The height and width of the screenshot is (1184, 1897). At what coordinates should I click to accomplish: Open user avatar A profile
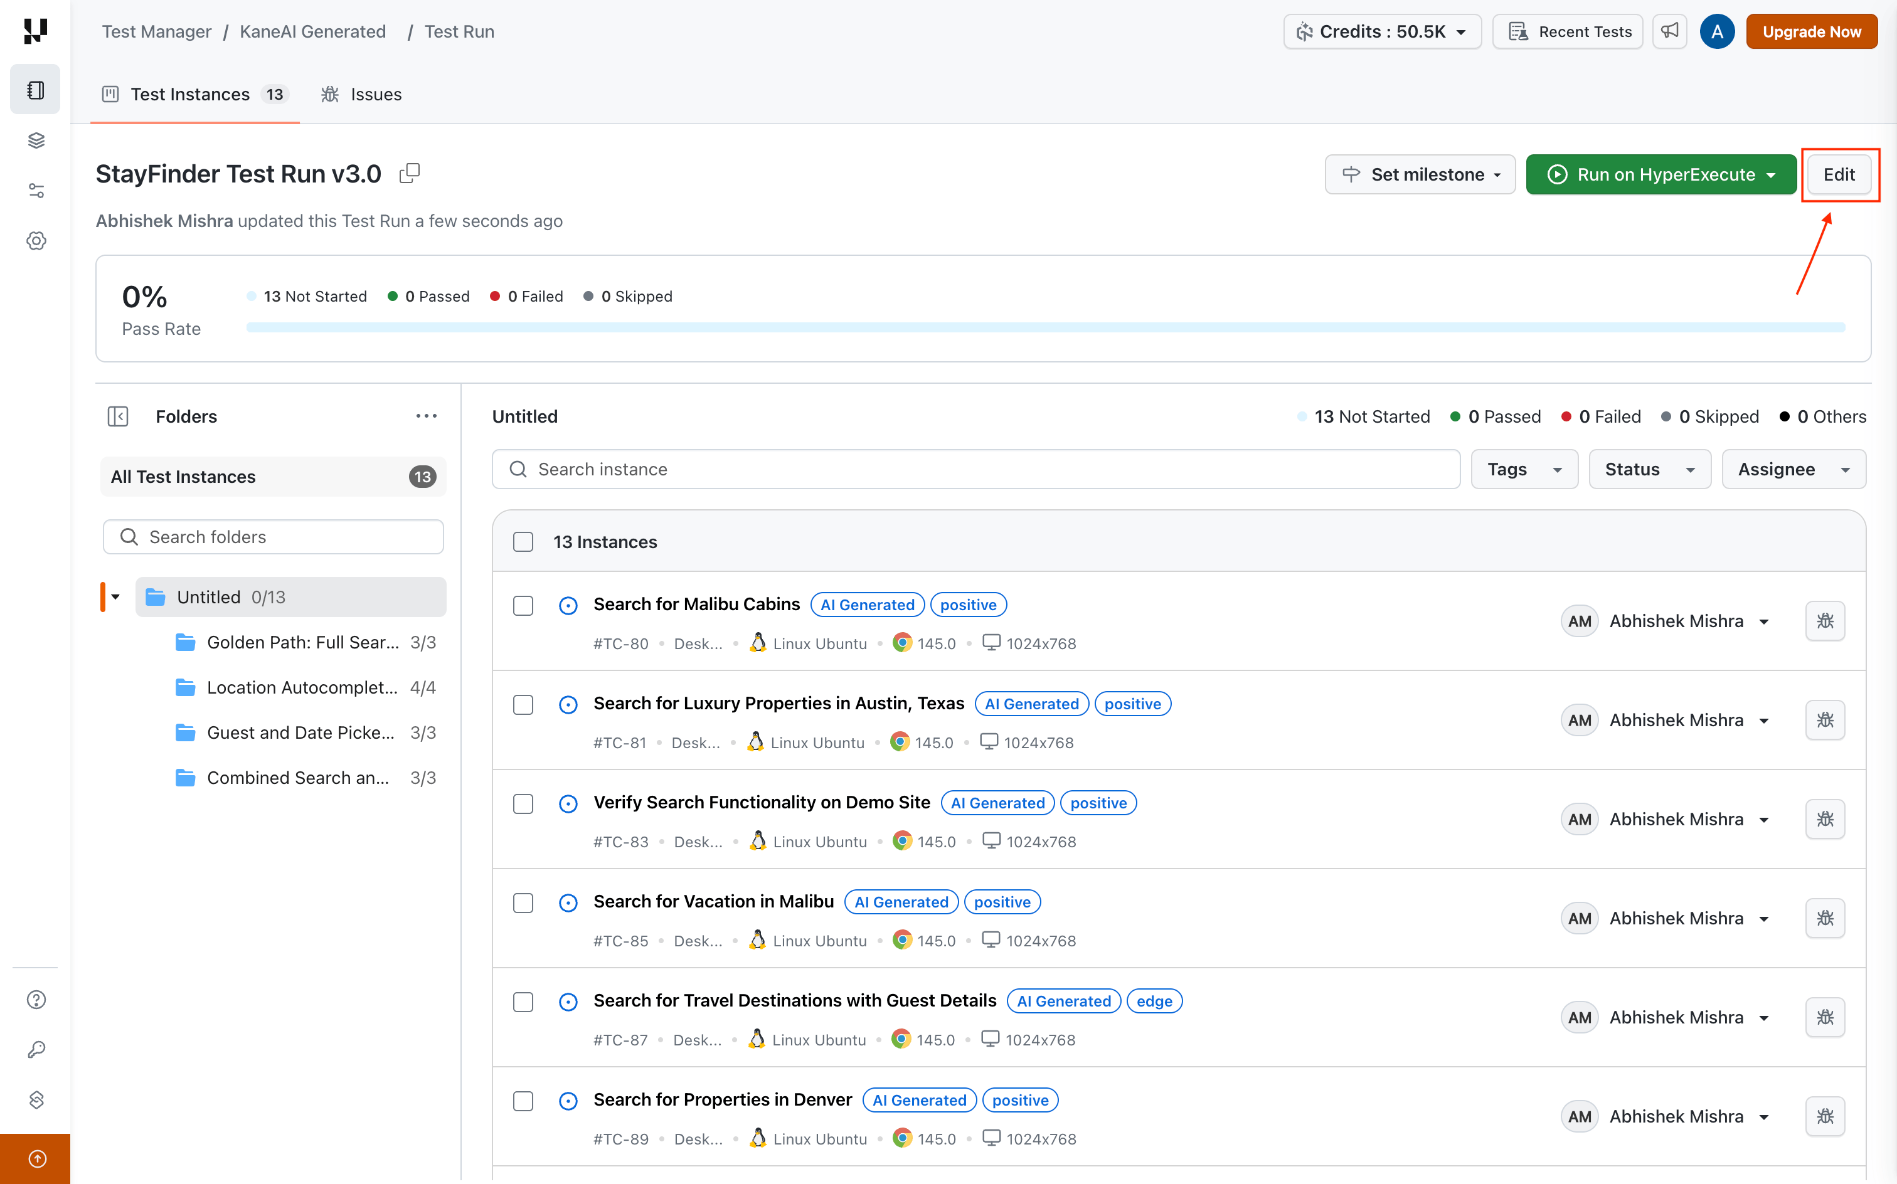click(1717, 31)
